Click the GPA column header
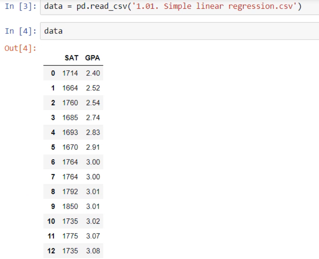Viewport: 319px width, 259px height. coord(93,58)
